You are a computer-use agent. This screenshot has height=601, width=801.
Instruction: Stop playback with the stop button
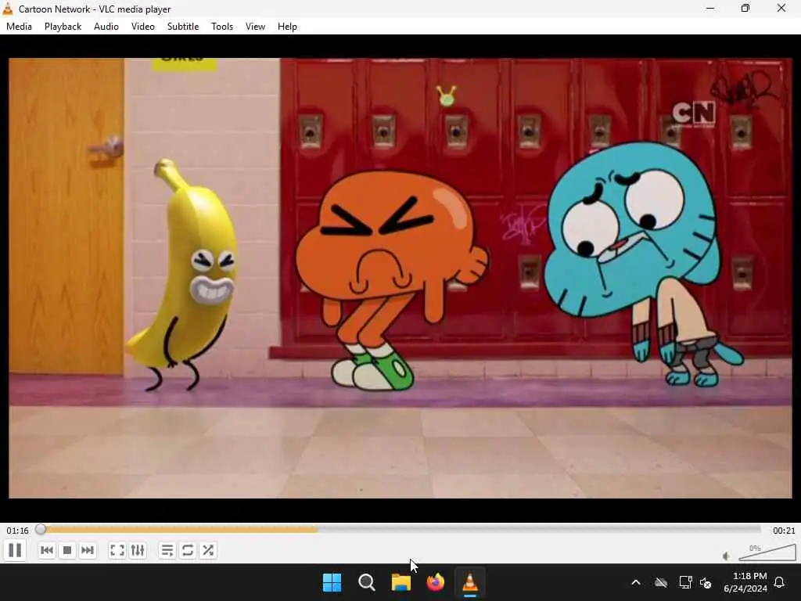point(67,550)
